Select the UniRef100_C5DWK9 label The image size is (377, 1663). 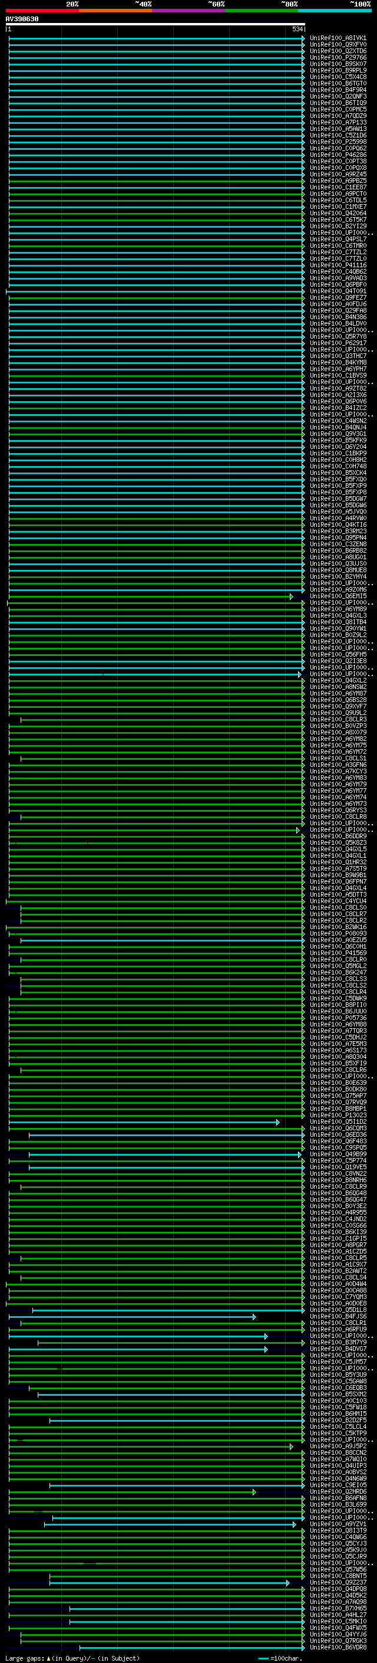[338, 998]
